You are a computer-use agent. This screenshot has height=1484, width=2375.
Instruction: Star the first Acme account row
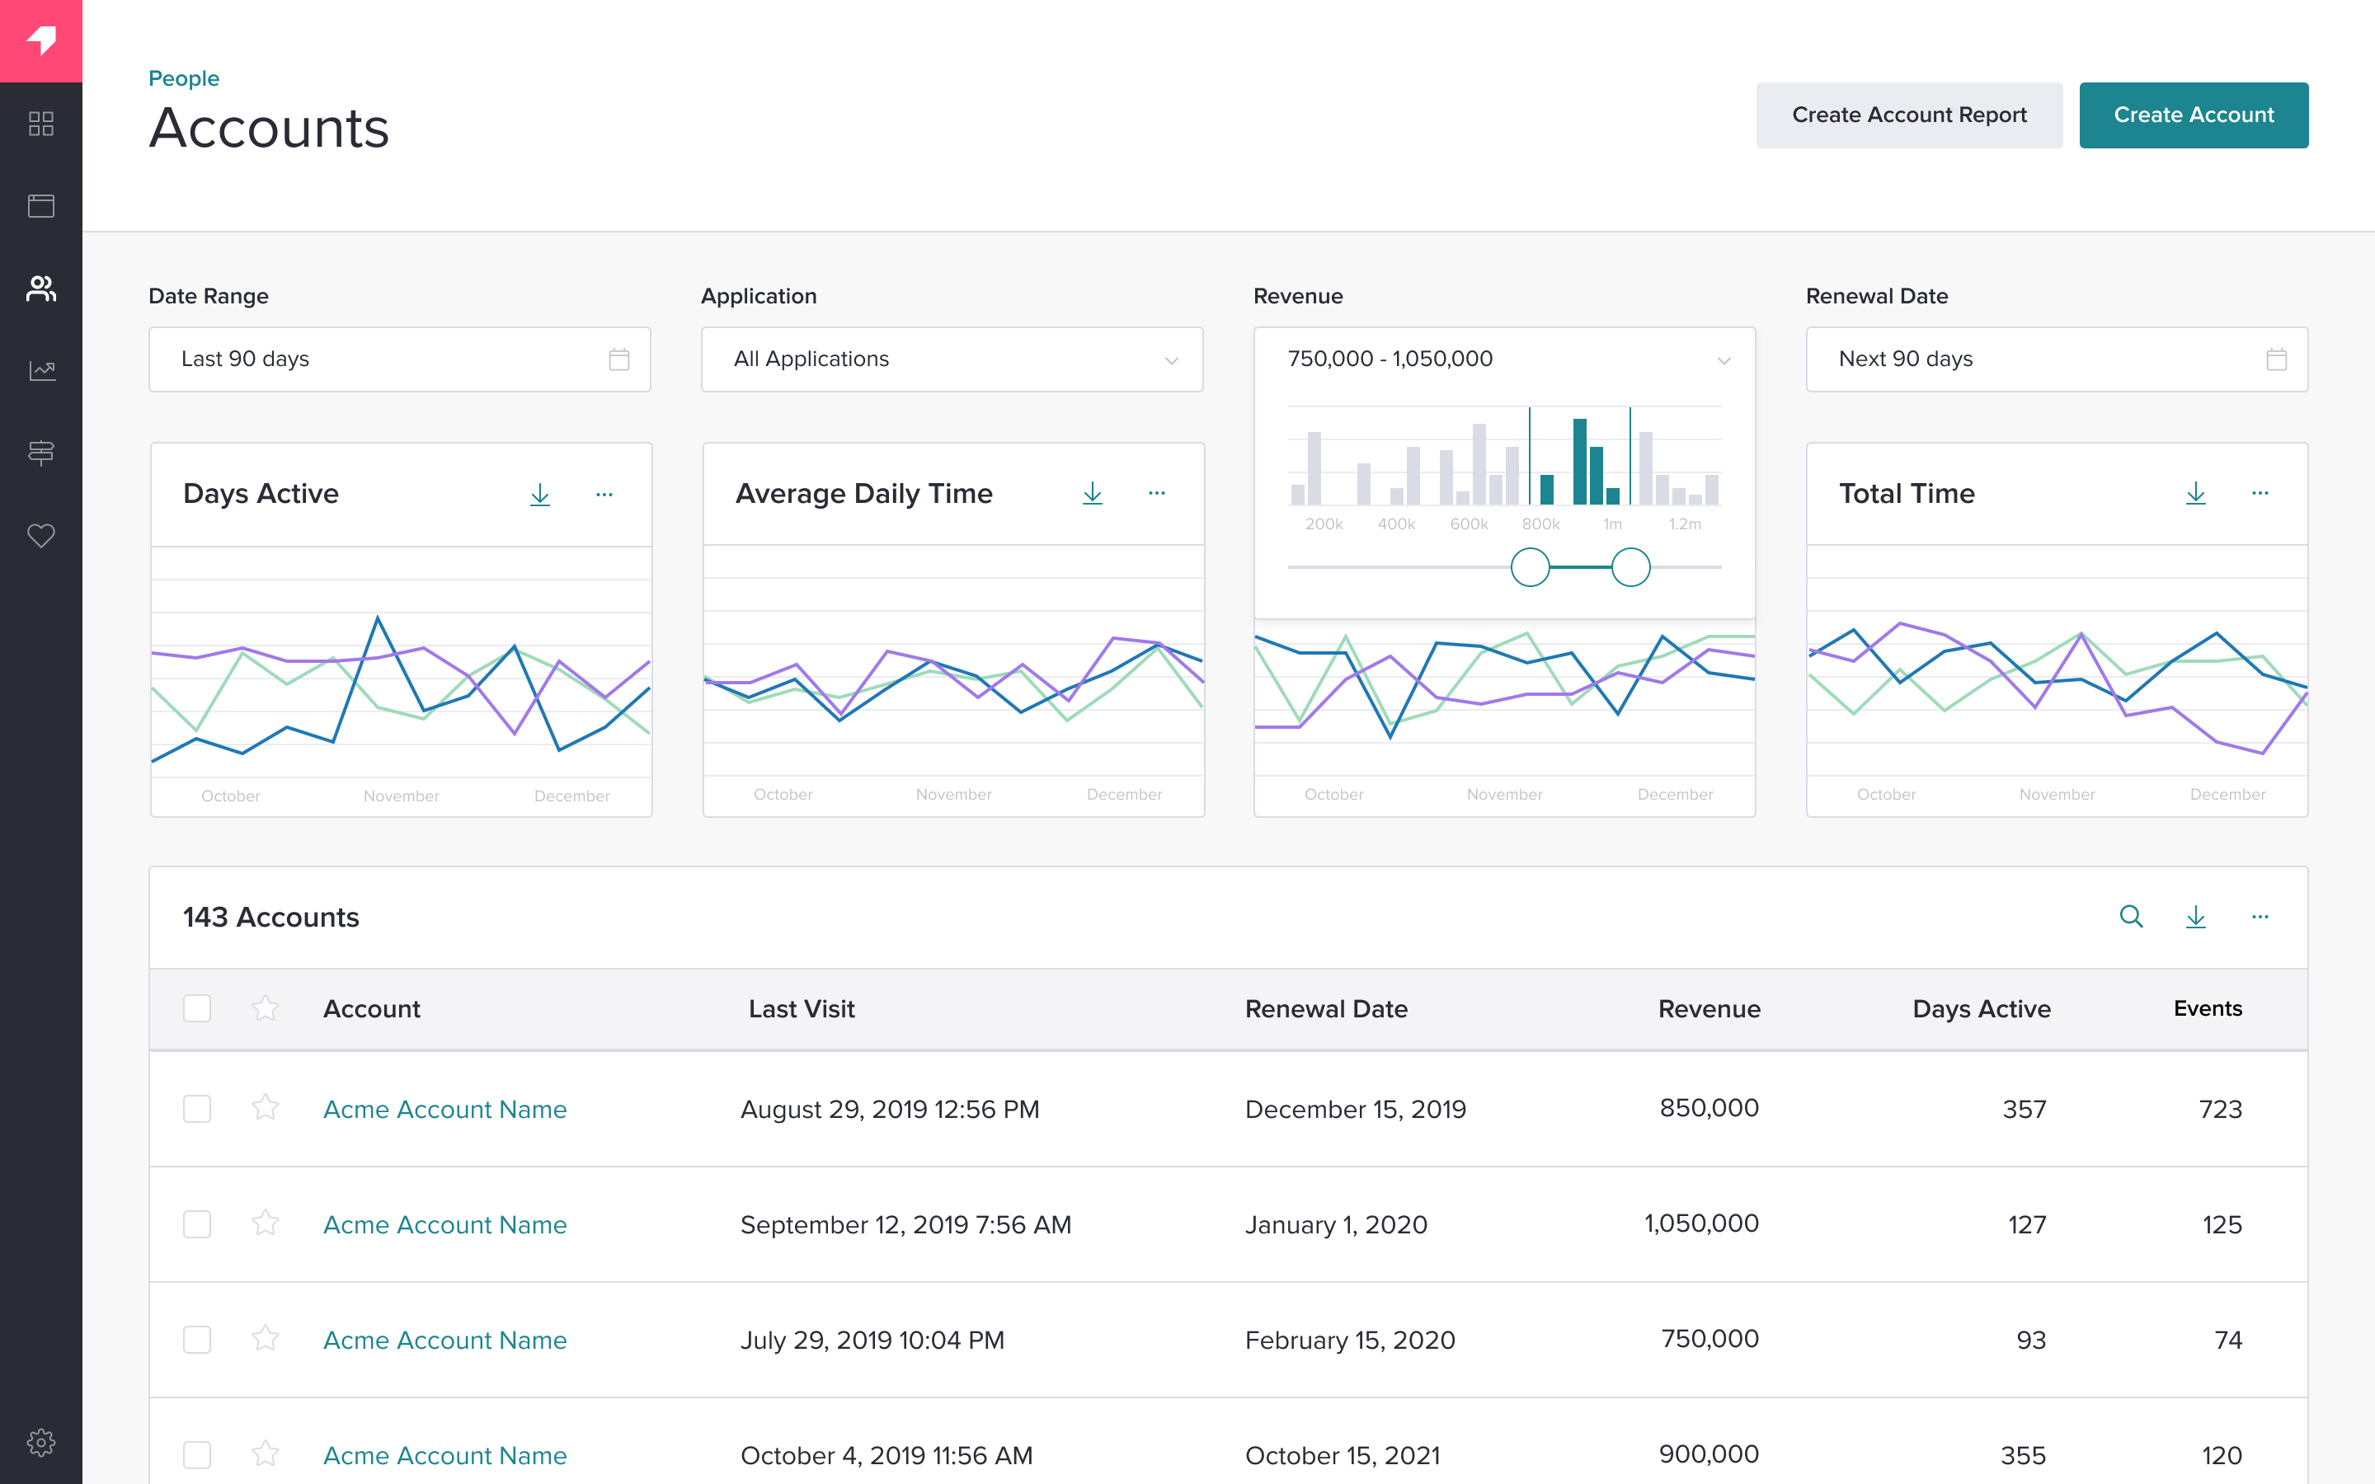265,1108
